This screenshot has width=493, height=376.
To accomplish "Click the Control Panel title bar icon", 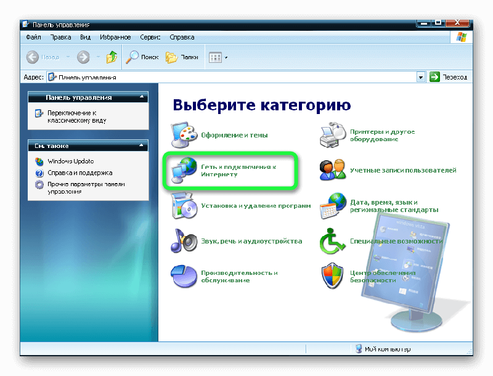I will click(26, 25).
